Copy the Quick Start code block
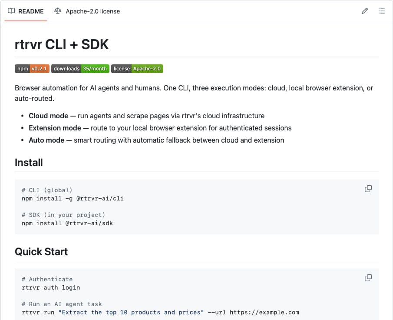 [x=368, y=278]
